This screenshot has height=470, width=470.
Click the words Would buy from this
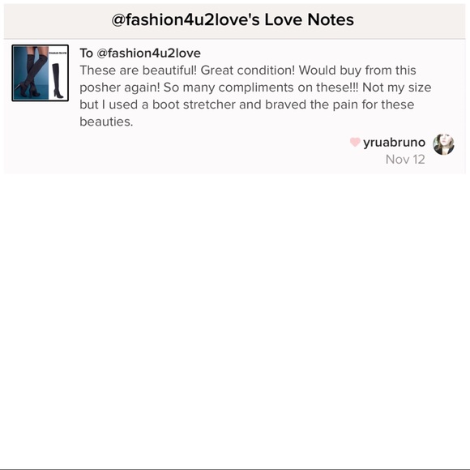click(x=357, y=70)
